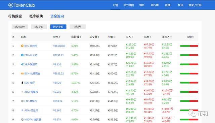Click the XRP Ripple coin icon
Screen dimensions: 215x123
coord(22,64)
